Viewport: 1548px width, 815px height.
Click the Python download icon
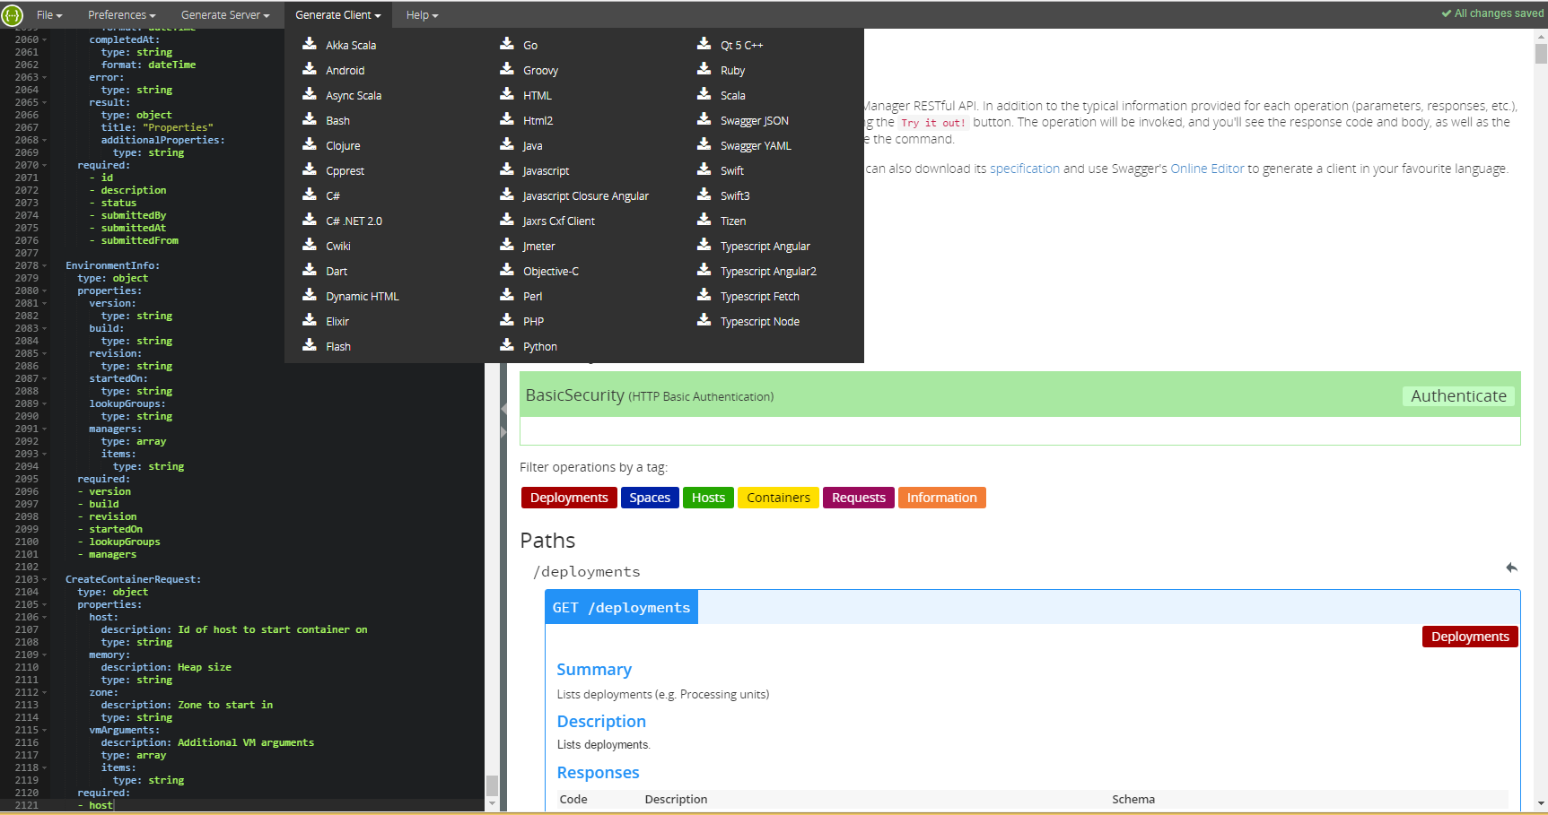click(507, 345)
